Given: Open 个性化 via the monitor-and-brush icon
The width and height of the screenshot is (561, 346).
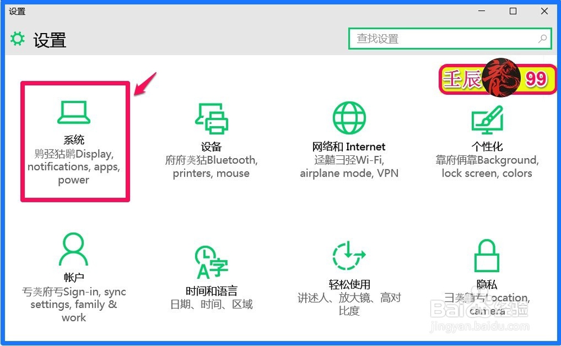Looking at the screenshot, I should [487, 118].
